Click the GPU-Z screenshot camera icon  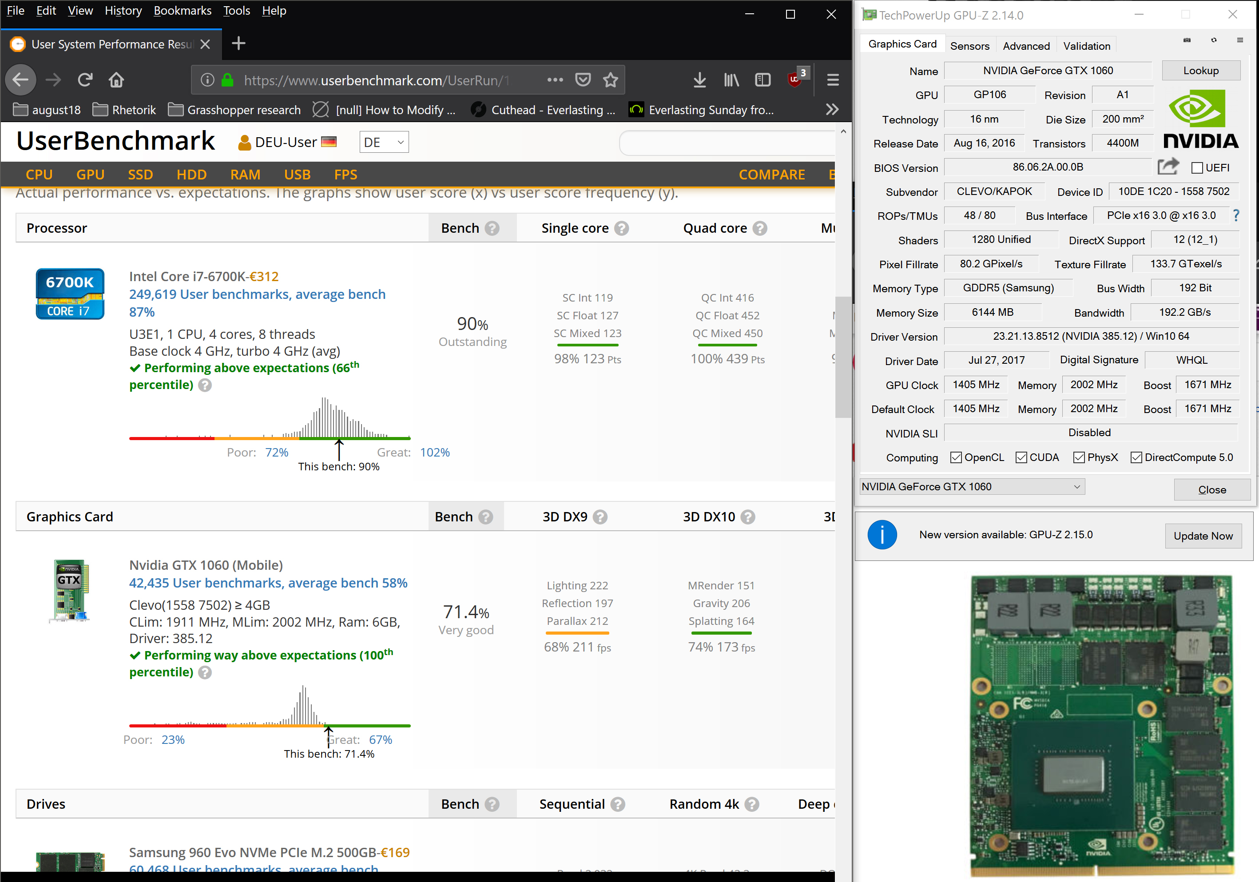[x=1187, y=40]
